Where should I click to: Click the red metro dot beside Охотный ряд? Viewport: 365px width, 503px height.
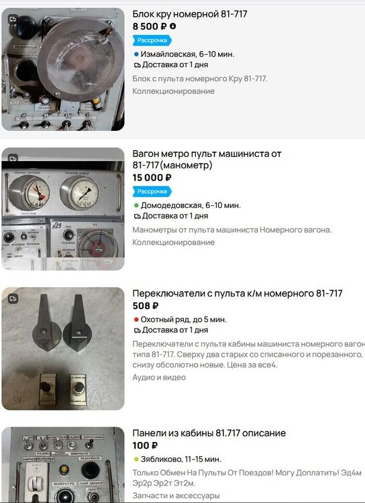[x=136, y=319]
